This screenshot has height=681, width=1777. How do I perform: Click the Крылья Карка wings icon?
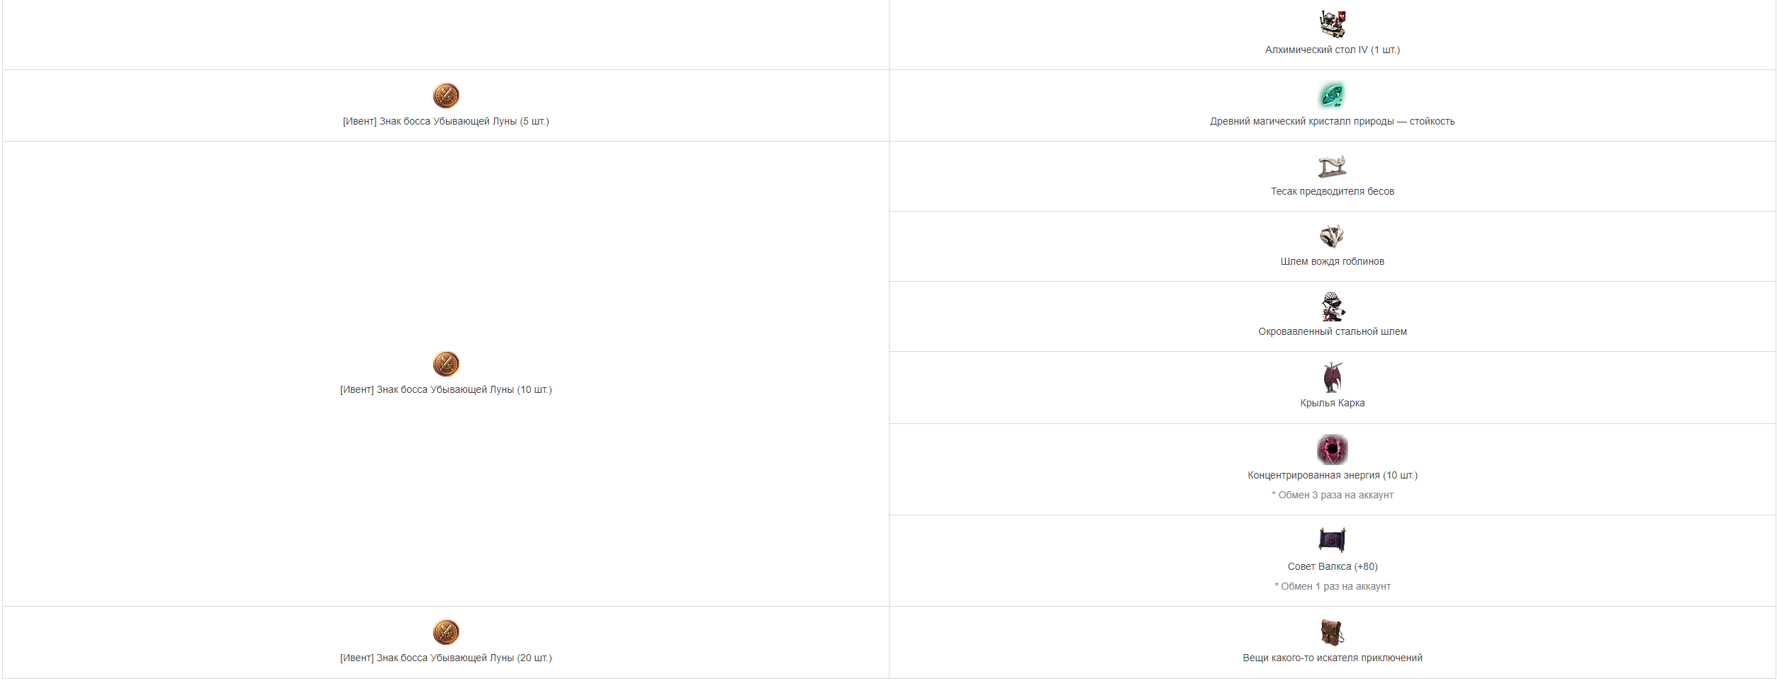(1333, 377)
